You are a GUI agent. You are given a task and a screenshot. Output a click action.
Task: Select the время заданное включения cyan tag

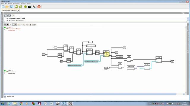pyautogui.click(x=75, y=65)
